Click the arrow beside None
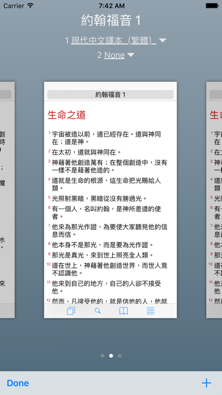This screenshot has width=222, height=395. click(x=131, y=54)
